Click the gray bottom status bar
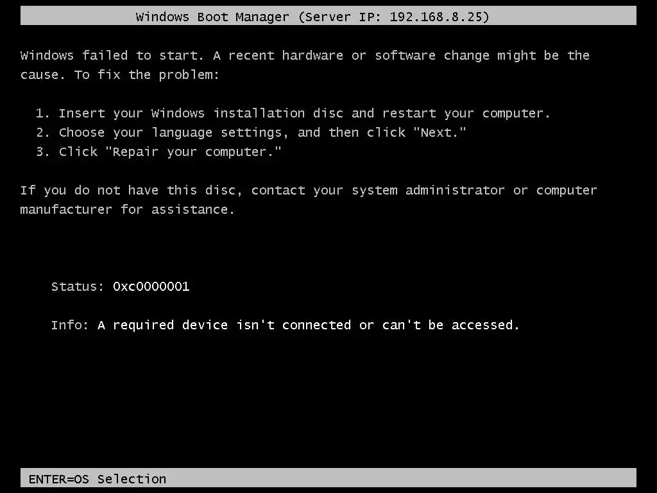 (328, 478)
